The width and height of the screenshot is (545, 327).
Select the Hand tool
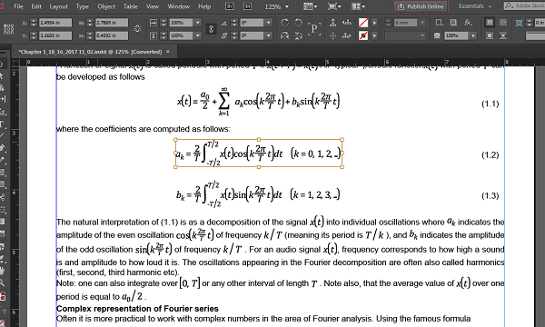point(2,271)
